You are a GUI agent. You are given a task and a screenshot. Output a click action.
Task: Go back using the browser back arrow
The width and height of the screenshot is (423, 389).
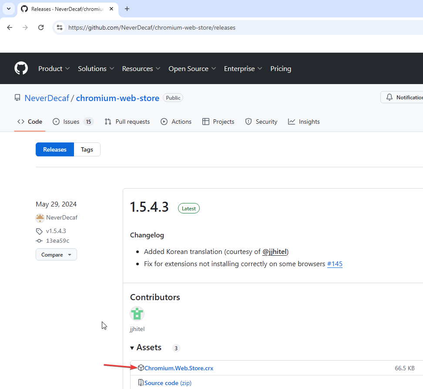click(x=10, y=27)
